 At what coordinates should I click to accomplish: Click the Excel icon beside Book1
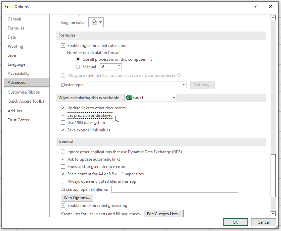coord(129,98)
